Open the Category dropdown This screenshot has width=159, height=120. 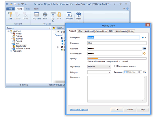pyautogui.click(x=99, y=72)
